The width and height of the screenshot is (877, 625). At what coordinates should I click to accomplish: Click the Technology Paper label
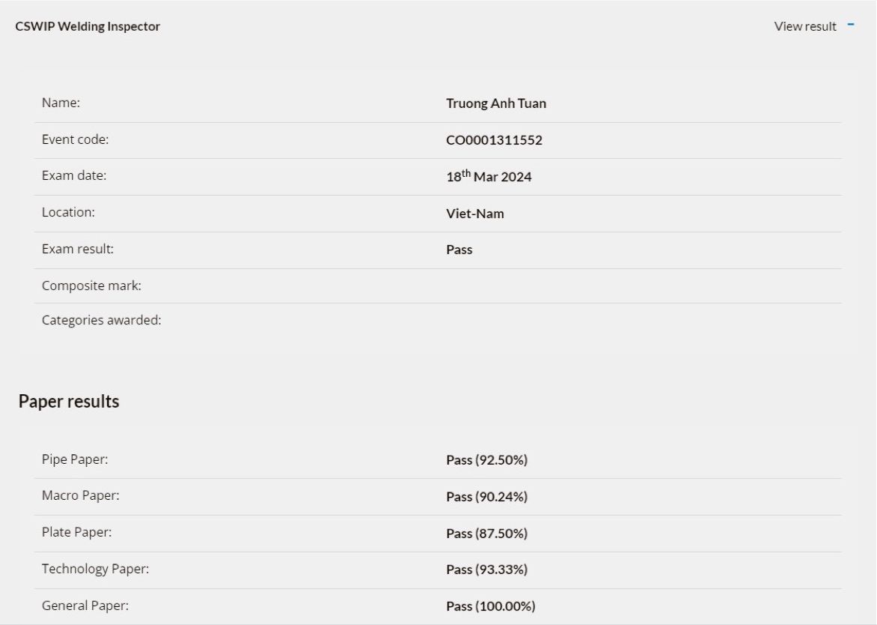point(95,569)
